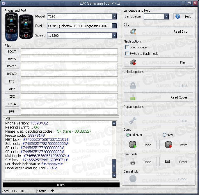This screenshot has width=199, height=195.
Task: Click the Read Codes button label
Action: point(179,97)
